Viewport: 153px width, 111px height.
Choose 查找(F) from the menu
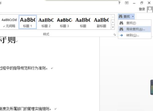(x=135, y=23)
